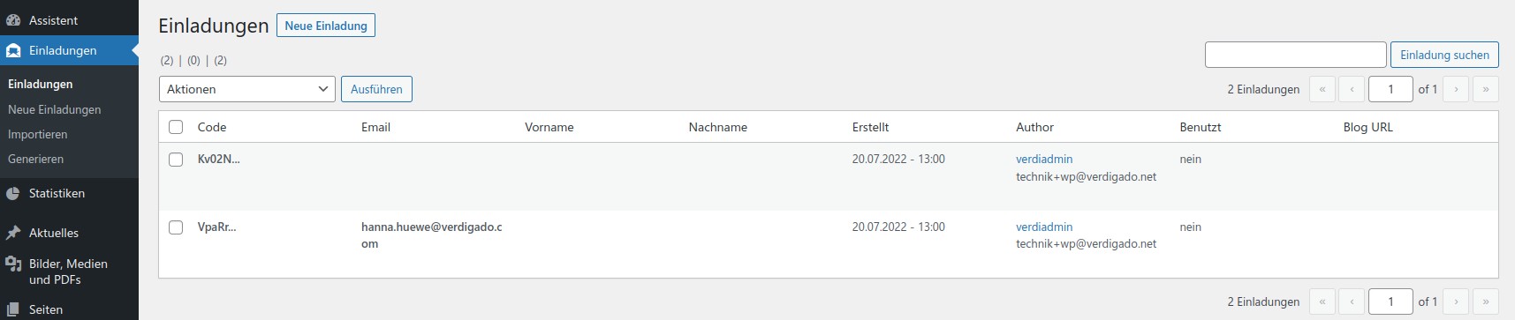Screen dimensions: 1515x320
Task: Open the Assistent dashboard icon
Action: 13,20
